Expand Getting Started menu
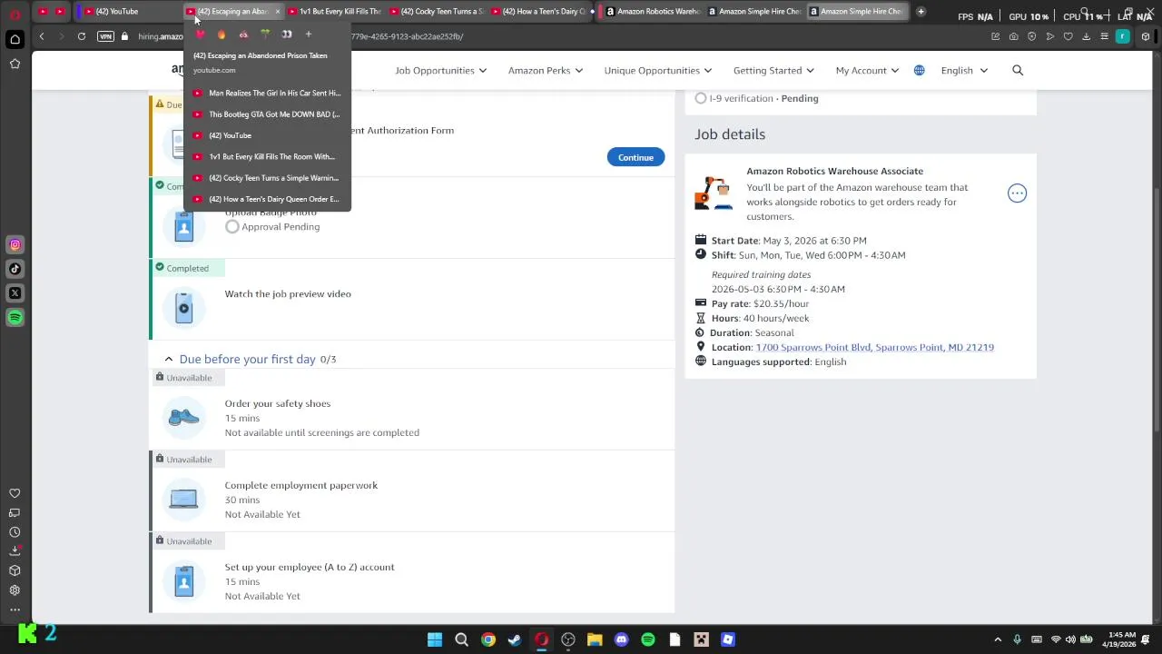The width and height of the screenshot is (1162, 654). pyautogui.click(x=773, y=70)
